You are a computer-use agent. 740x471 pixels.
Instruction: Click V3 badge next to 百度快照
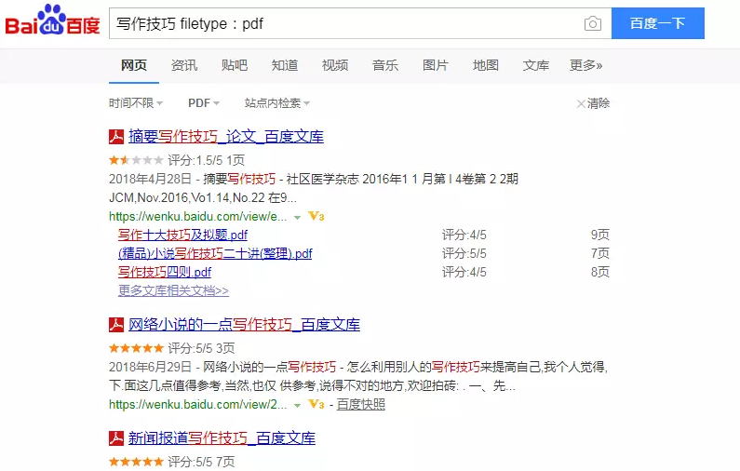[x=316, y=405]
